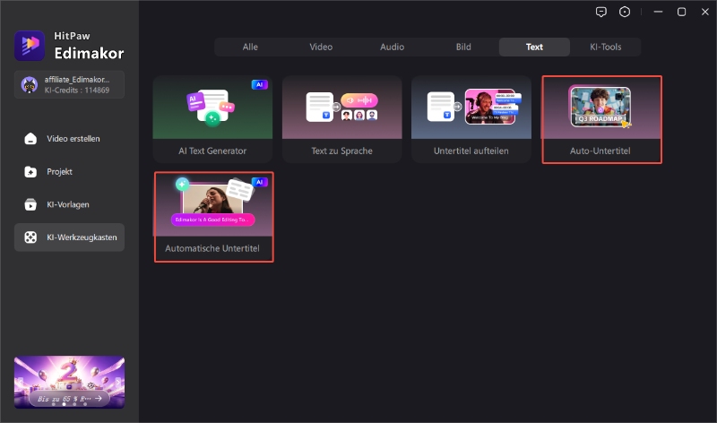This screenshot has width=717, height=423.
Task: Switch to the KI-Tools tab
Action: [x=606, y=47]
